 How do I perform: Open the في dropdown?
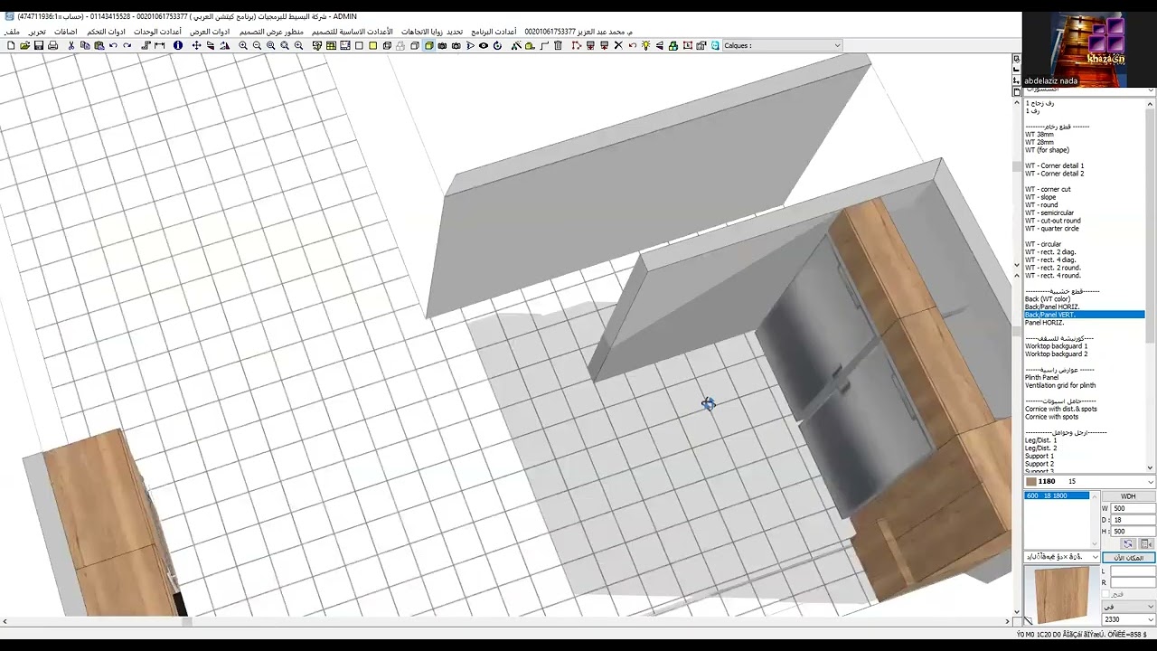click(1128, 607)
